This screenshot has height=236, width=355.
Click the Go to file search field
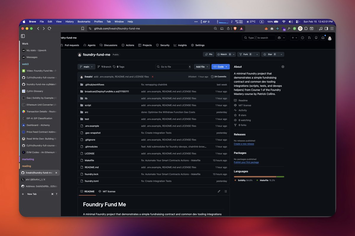174,67
